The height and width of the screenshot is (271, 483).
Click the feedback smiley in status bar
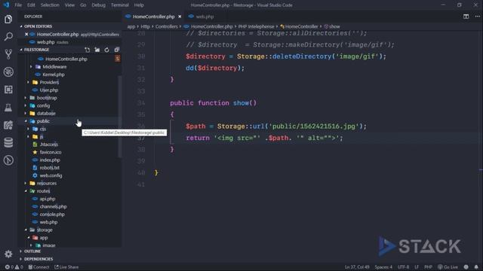[466, 267]
